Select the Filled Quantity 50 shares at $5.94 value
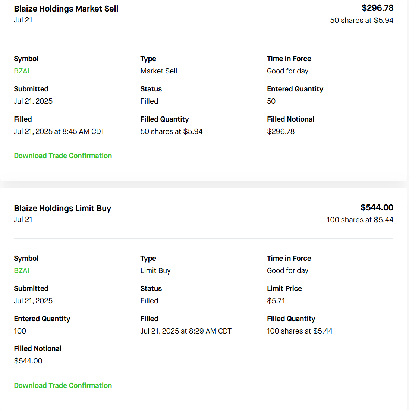This screenshot has height=410, width=409. [x=172, y=132]
